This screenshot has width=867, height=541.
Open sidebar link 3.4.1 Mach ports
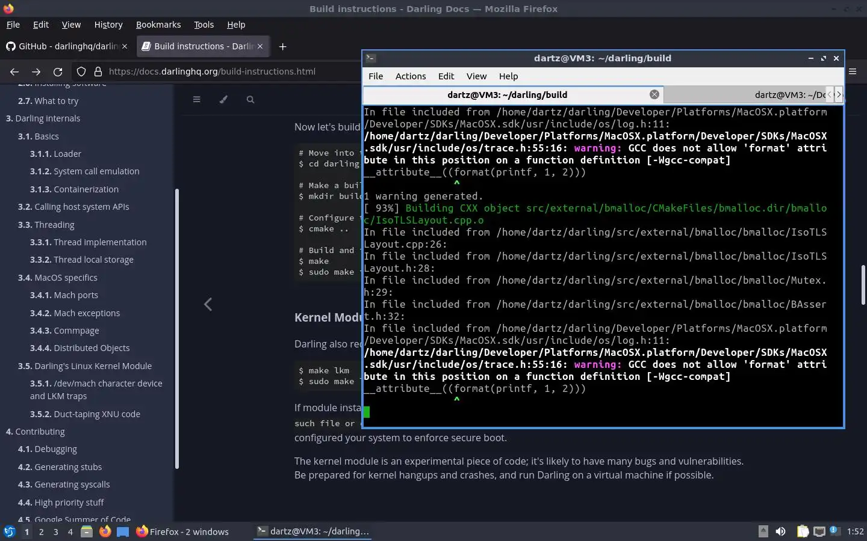coord(64,295)
